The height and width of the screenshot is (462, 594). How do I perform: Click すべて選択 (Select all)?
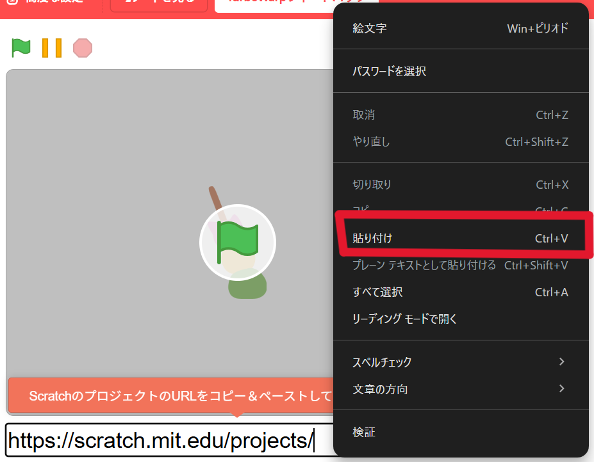coord(460,292)
